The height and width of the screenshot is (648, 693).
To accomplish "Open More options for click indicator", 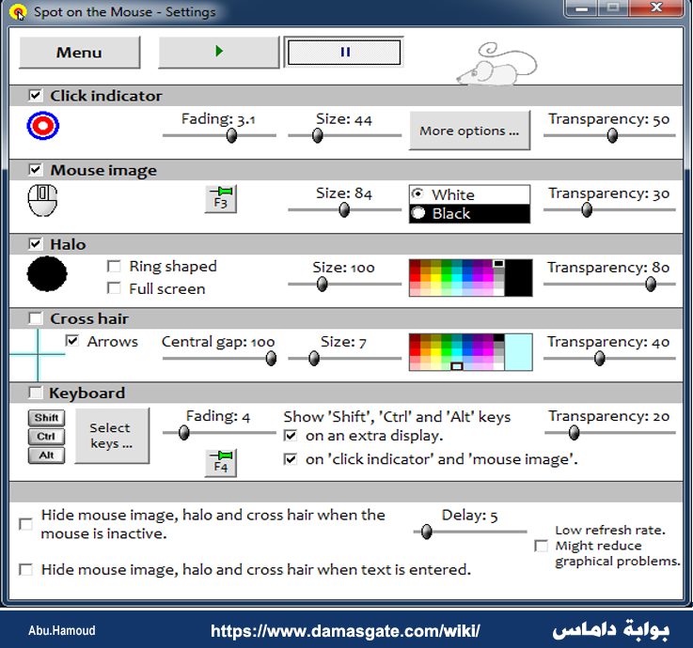I will pyautogui.click(x=469, y=131).
